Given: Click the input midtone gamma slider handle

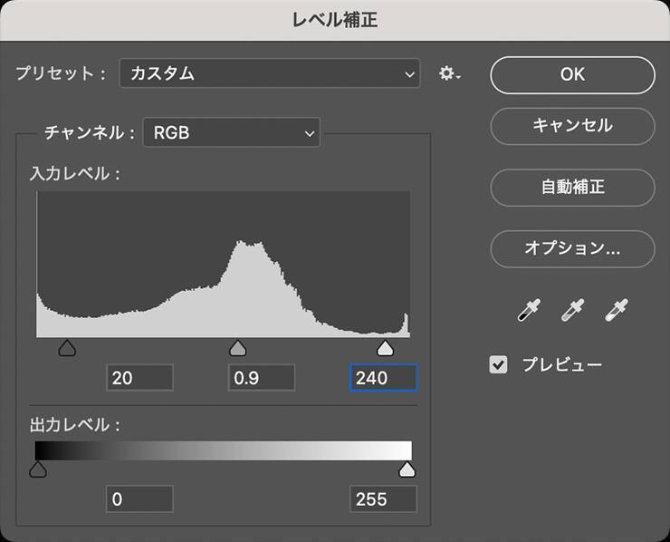Looking at the screenshot, I should click(x=237, y=349).
